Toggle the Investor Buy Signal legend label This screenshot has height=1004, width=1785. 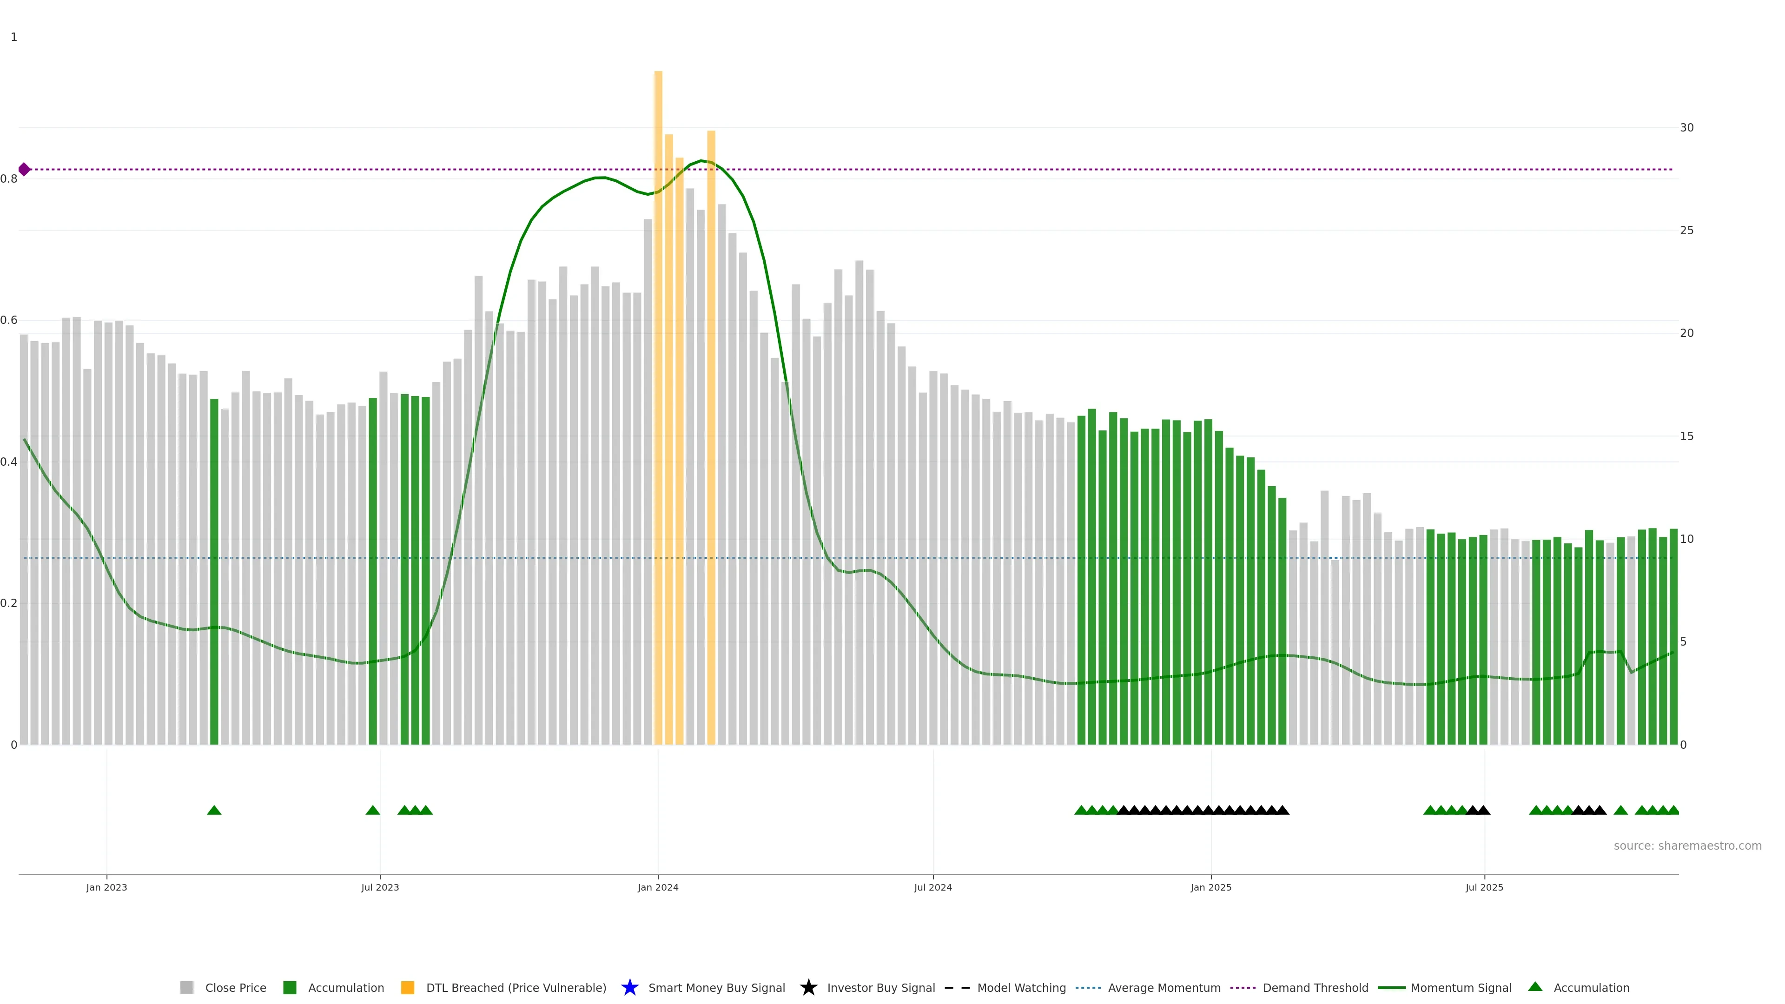coord(881,987)
